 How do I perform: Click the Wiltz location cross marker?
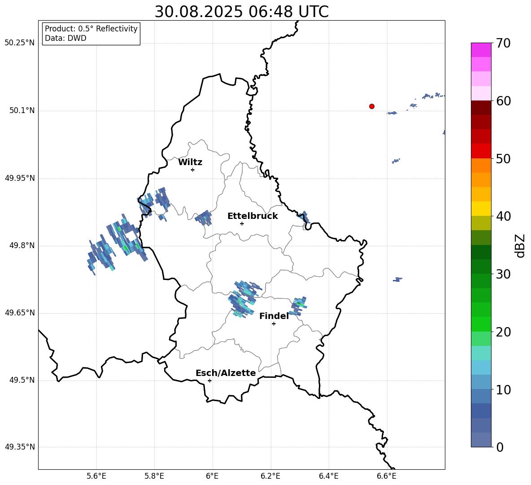point(192,170)
